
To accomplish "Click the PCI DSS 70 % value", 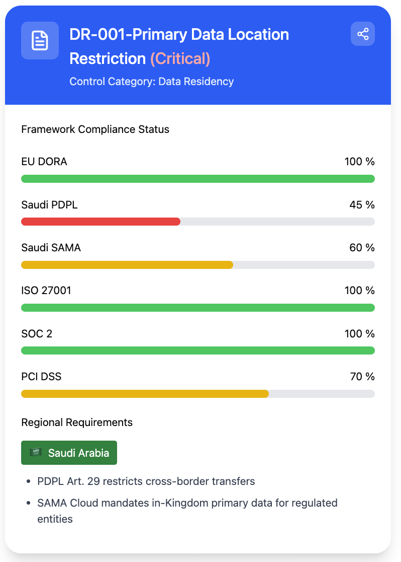I will [362, 377].
